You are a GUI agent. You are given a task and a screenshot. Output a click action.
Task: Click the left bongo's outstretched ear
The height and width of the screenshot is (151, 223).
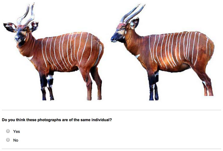pos(10,27)
